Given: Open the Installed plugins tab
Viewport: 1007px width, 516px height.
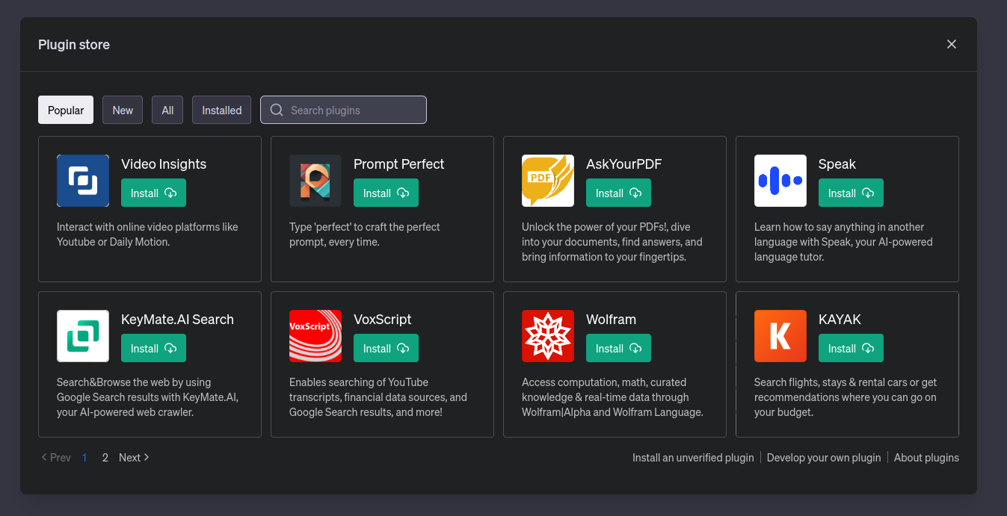Looking at the screenshot, I should click(x=221, y=110).
